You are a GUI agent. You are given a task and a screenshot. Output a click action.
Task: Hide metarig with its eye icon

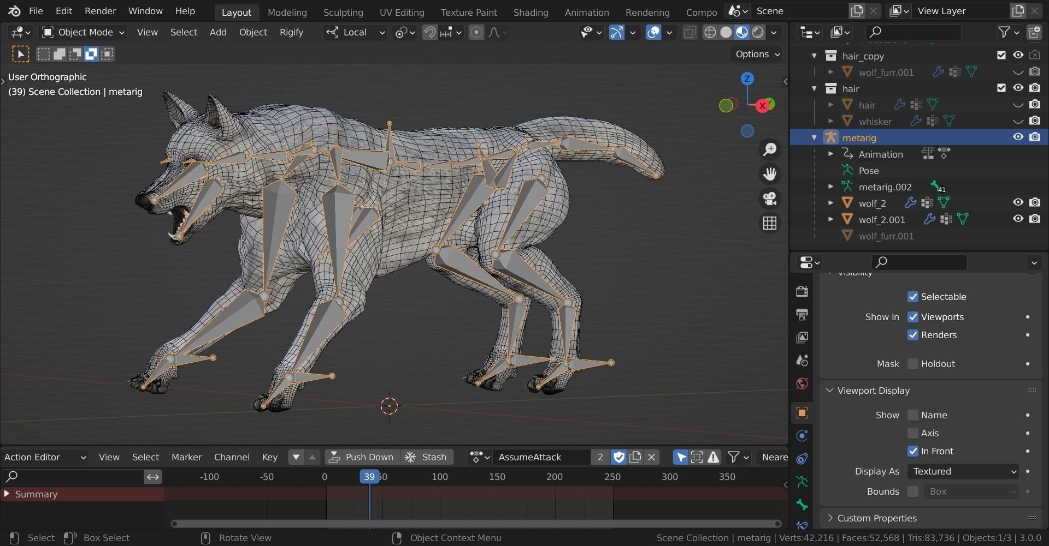pyautogui.click(x=1018, y=137)
